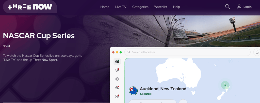The height and width of the screenshot is (103, 260).
Task: Click the Auckland, New Zealand location label
Action: 163,89
